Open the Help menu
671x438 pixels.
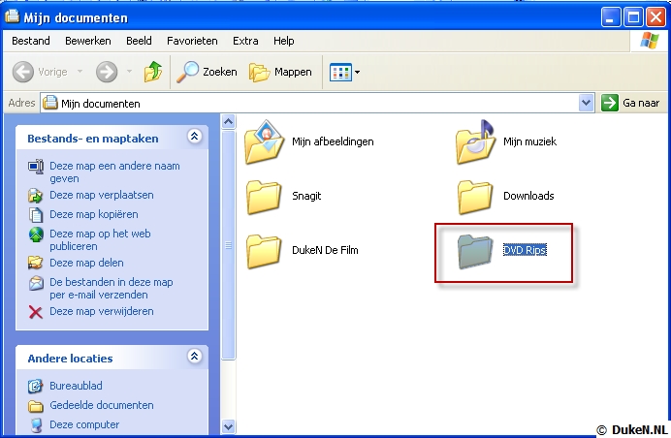(284, 41)
